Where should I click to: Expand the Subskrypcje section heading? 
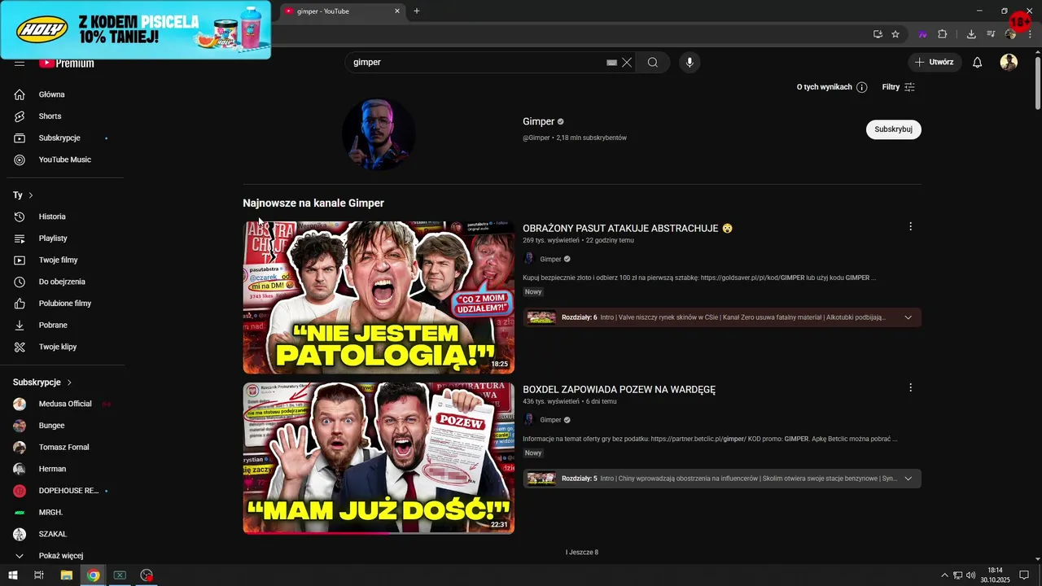[x=42, y=383]
